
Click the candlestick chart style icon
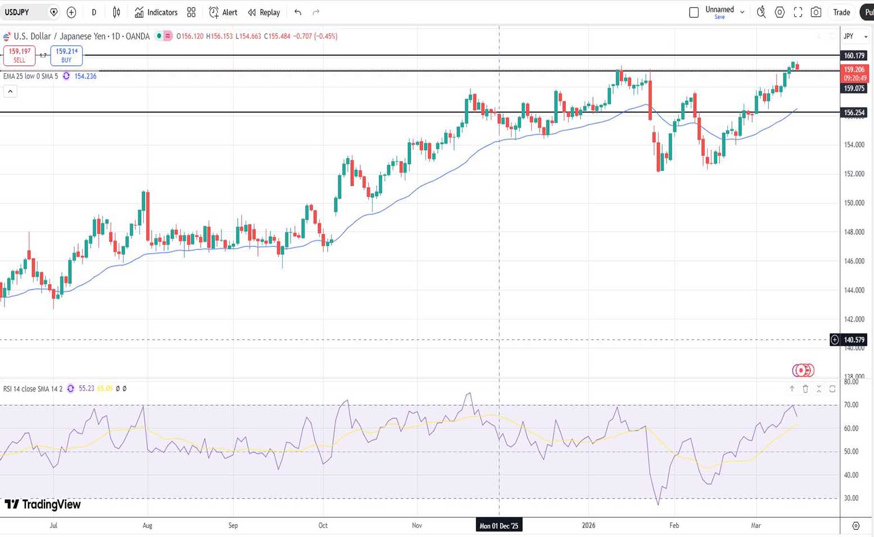tap(116, 12)
